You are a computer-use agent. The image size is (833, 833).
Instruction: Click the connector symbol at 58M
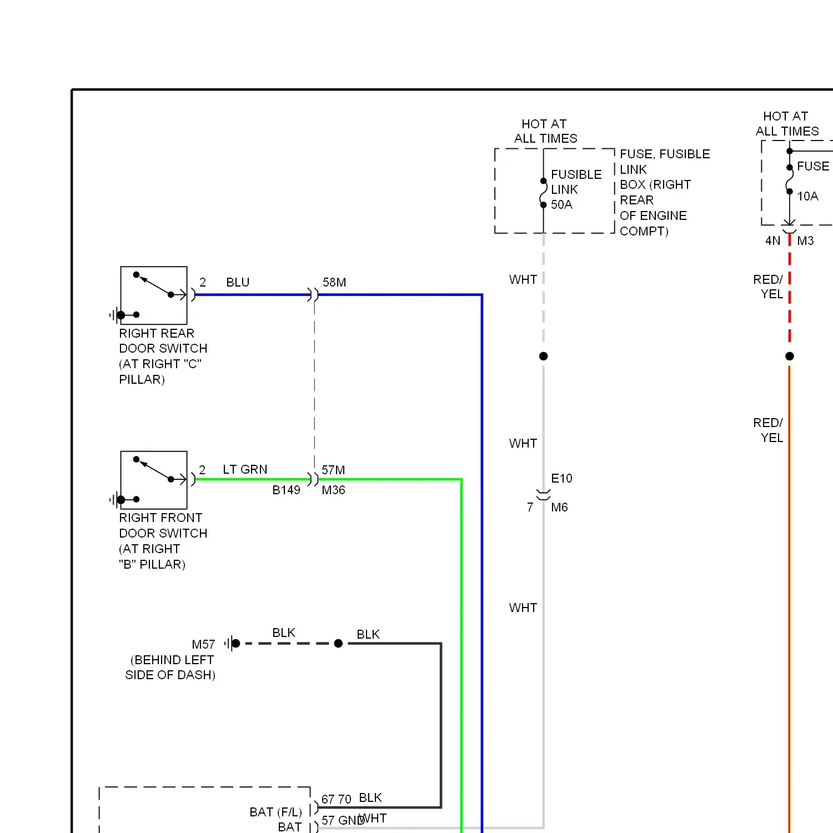(x=314, y=295)
